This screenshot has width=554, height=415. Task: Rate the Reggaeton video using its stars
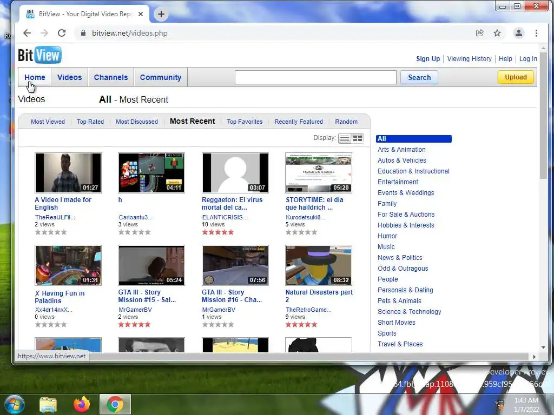tap(218, 232)
